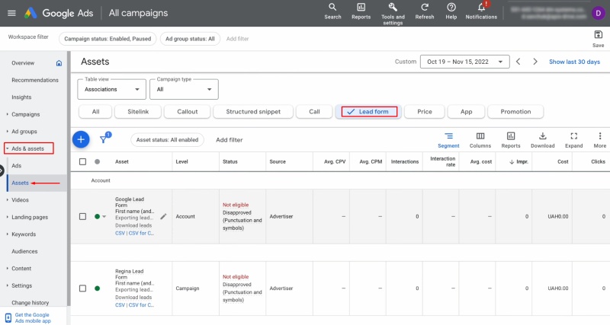Check the Regina Lead Form row
This screenshot has width=610, height=325.
83,288
